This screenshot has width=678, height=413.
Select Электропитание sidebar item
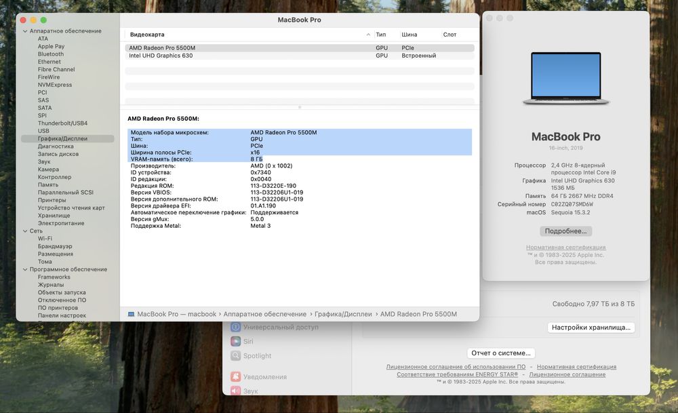click(x=61, y=223)
